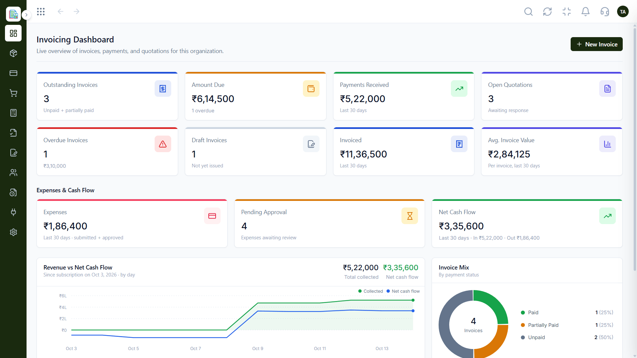Screen dimensions: 637x358
Task: Click the Overdue Invoices warning icon
Action: (163, 144)
